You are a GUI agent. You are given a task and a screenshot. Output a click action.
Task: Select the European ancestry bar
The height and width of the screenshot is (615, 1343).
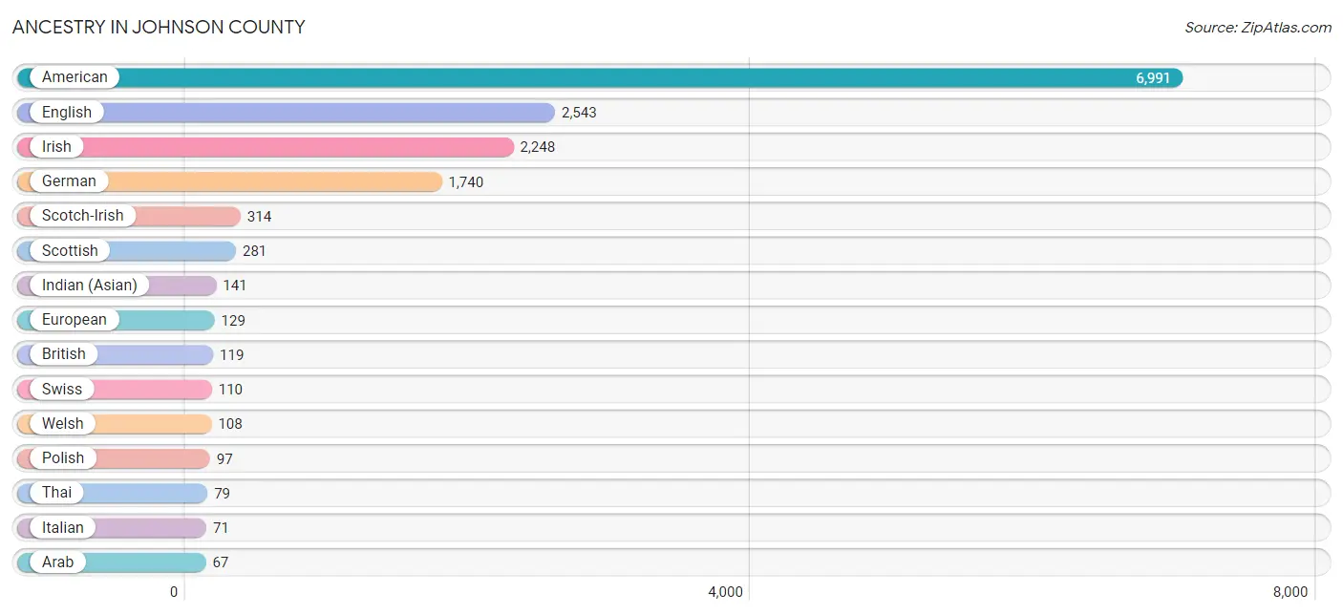click(116, 320)
